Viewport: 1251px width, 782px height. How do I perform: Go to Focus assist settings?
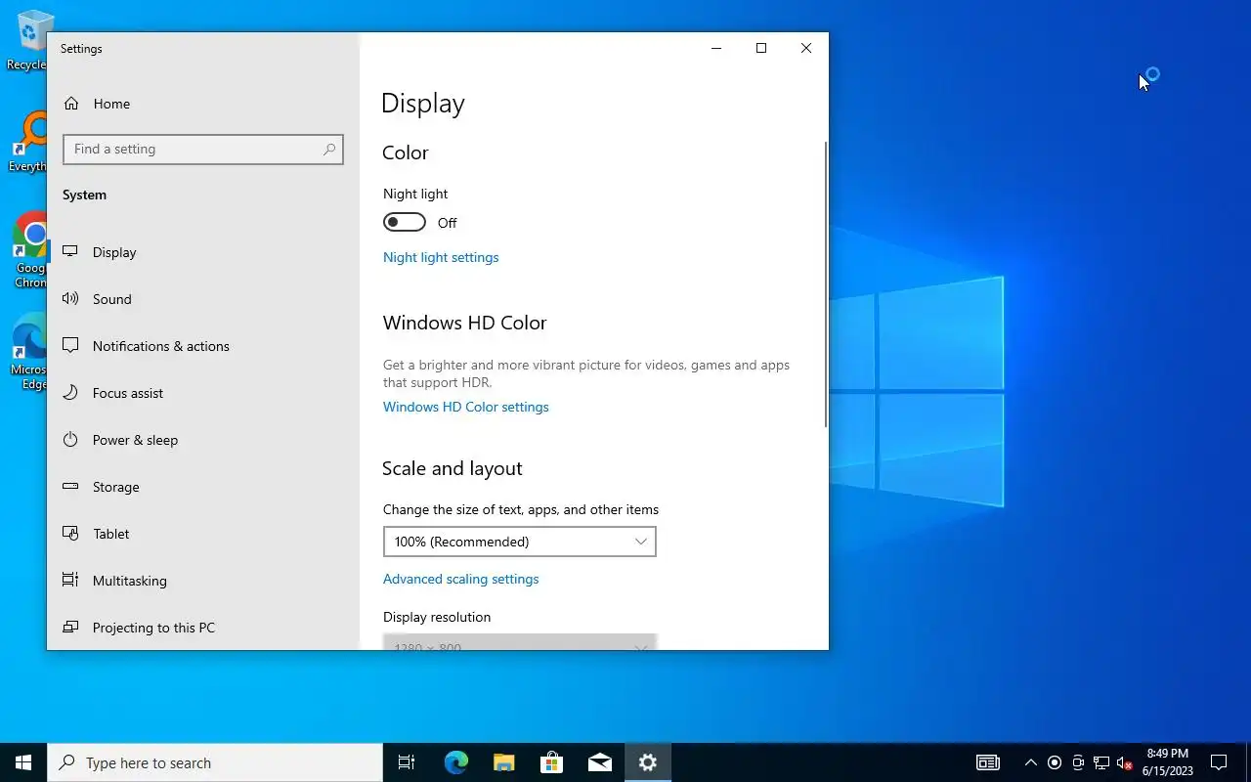point(203,393)
